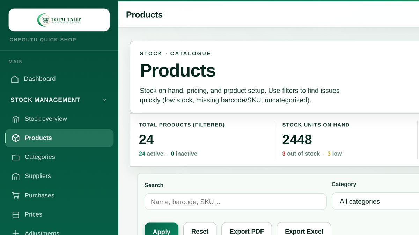Select the Stock Management section header
The height and width of the screenshot is (235, 419).
coord(59,100)
